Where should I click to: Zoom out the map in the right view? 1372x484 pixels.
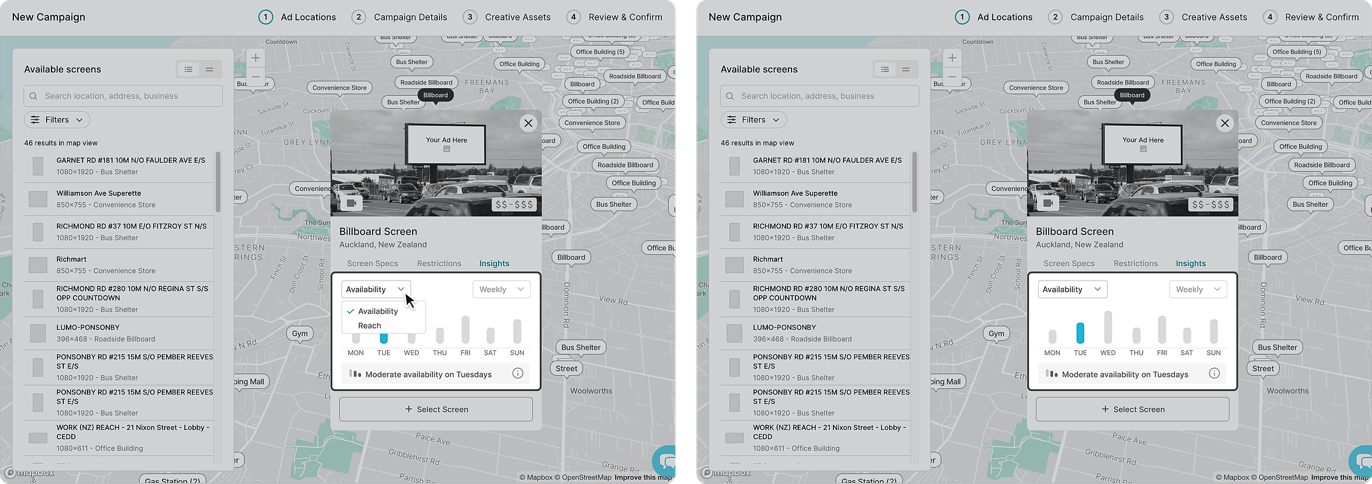(952, 77)
